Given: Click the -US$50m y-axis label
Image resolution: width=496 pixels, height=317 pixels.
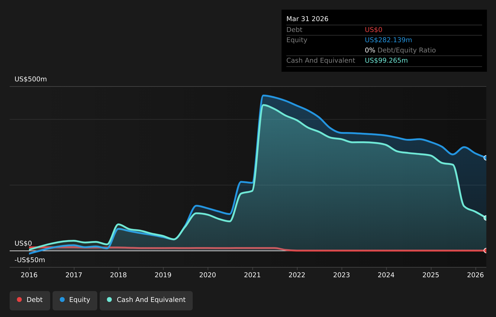Looking at the screenshot, I should click(30, 260).
